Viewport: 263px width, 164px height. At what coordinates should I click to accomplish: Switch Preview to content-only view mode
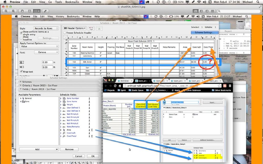[x=196, y=11]
